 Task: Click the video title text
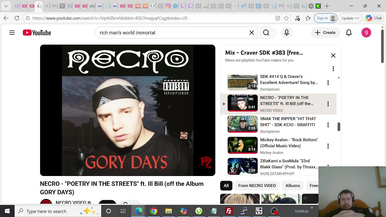coord(122,188)
